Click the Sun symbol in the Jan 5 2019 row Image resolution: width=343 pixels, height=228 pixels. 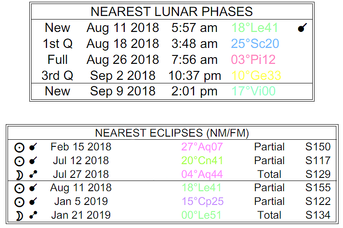(x=19, y=202)
